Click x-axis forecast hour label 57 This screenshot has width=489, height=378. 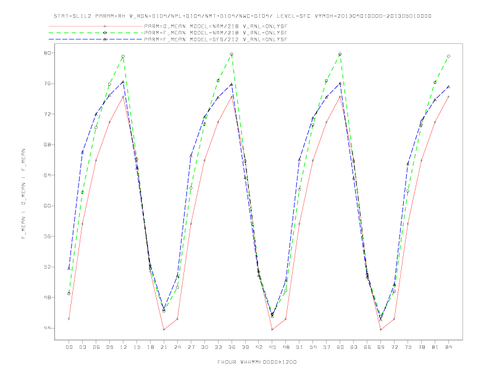click(327, 347)
